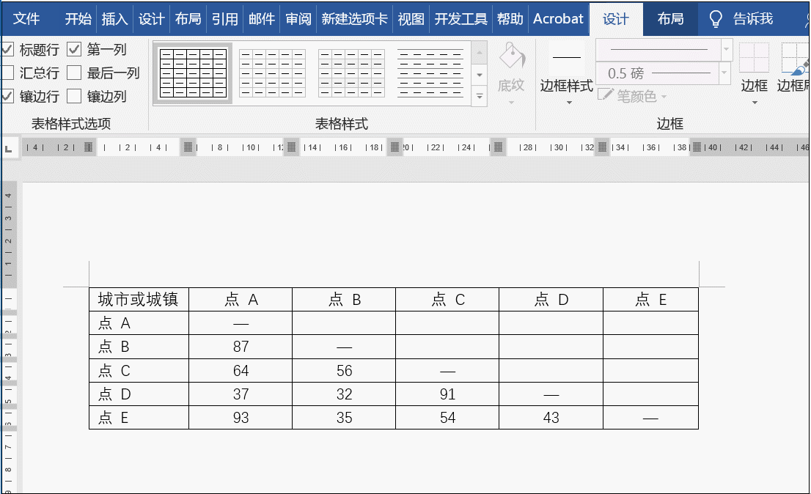Enable the 最后一列 checkbox
This screenshot has height=494, width=811.
coord(75,73)
